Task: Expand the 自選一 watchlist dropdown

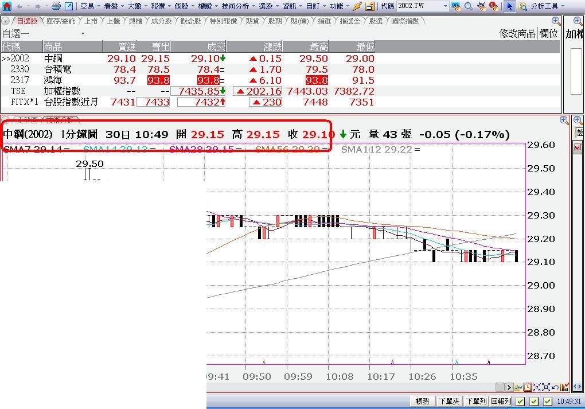Action: [x=83, y=34]
